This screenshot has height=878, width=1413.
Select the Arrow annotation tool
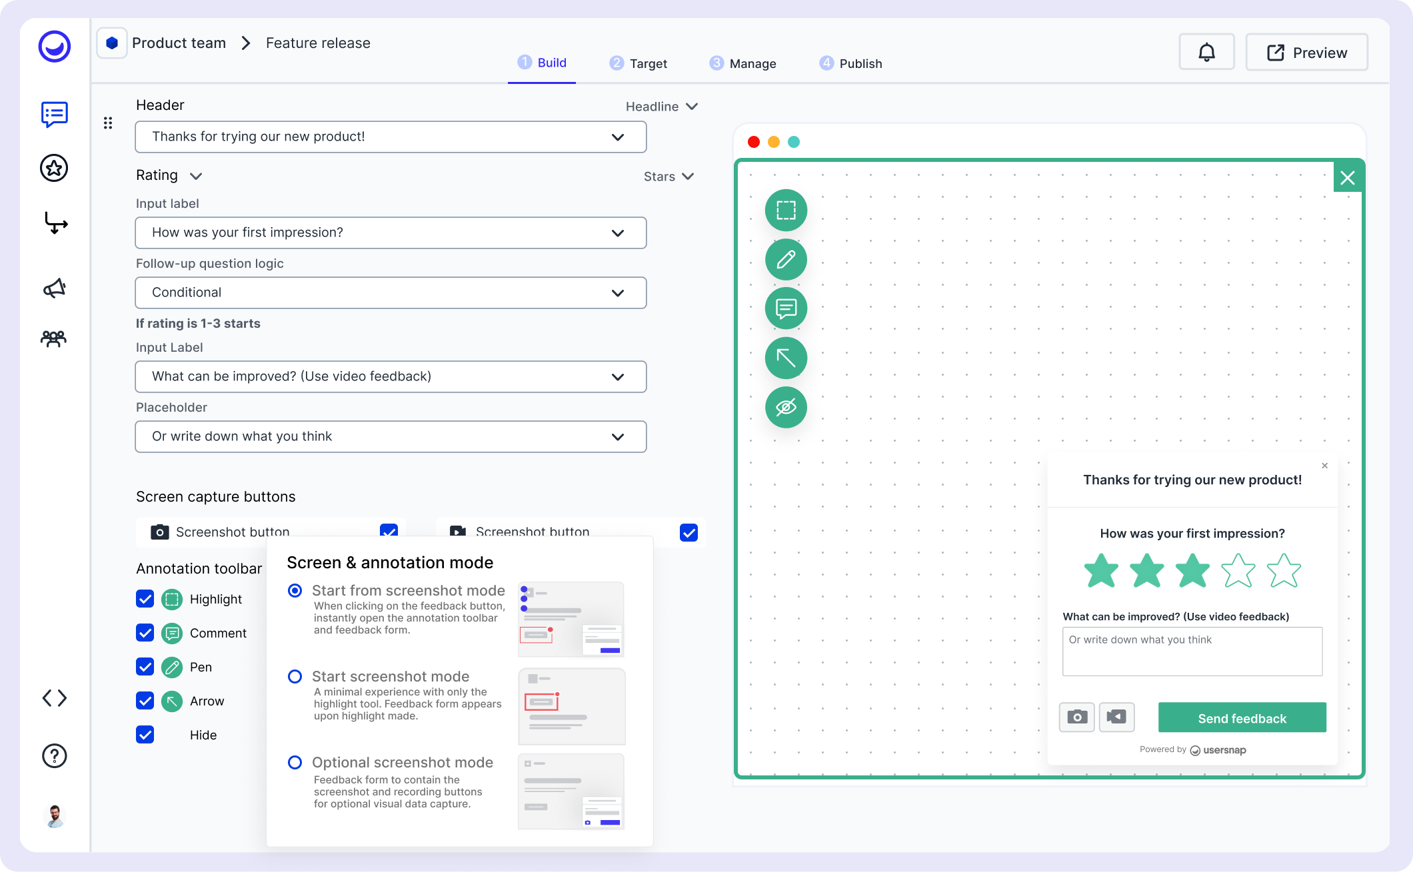point(786,358)
